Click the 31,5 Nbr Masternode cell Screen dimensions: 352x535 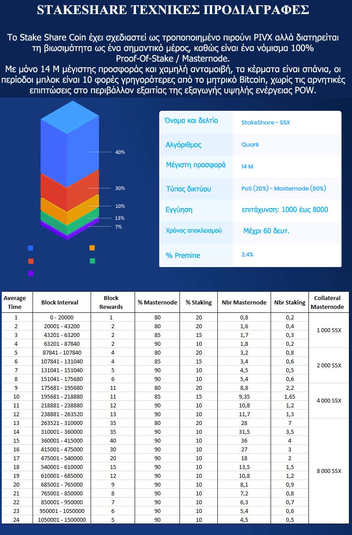[x=244, y=432]
